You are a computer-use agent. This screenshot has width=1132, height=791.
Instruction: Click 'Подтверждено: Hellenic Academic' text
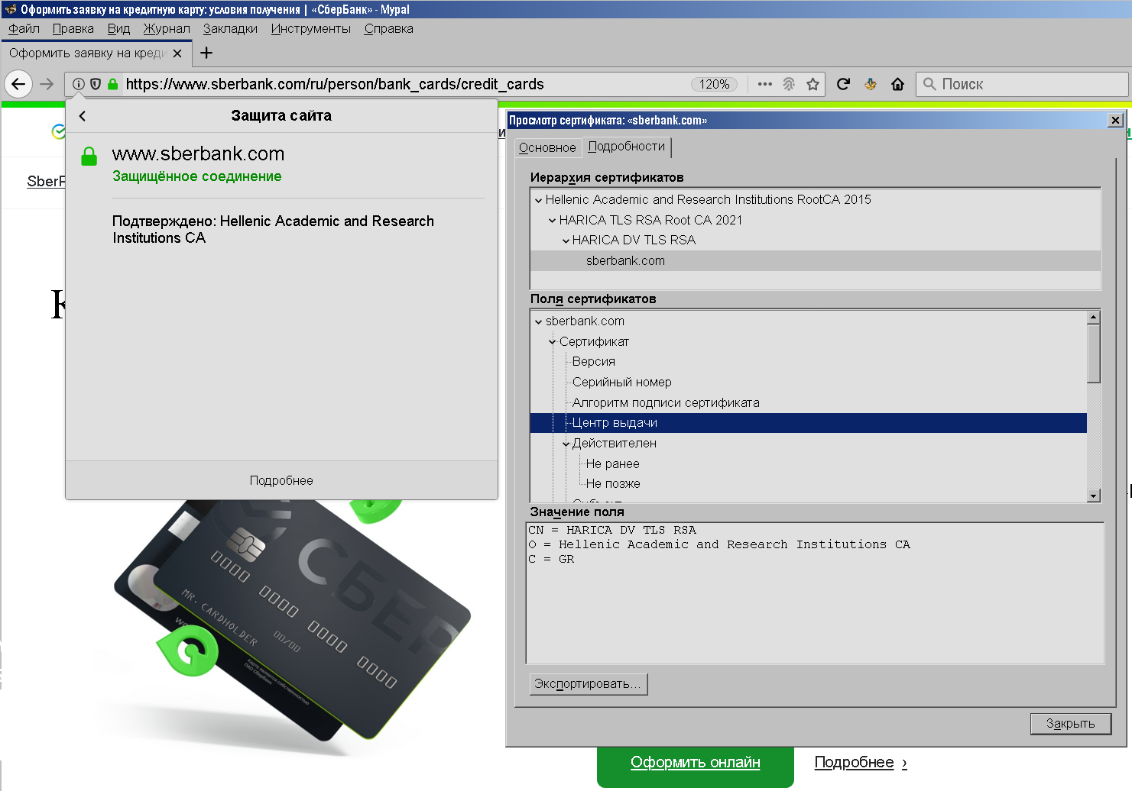pyautogui.click(x=273, y=229)
